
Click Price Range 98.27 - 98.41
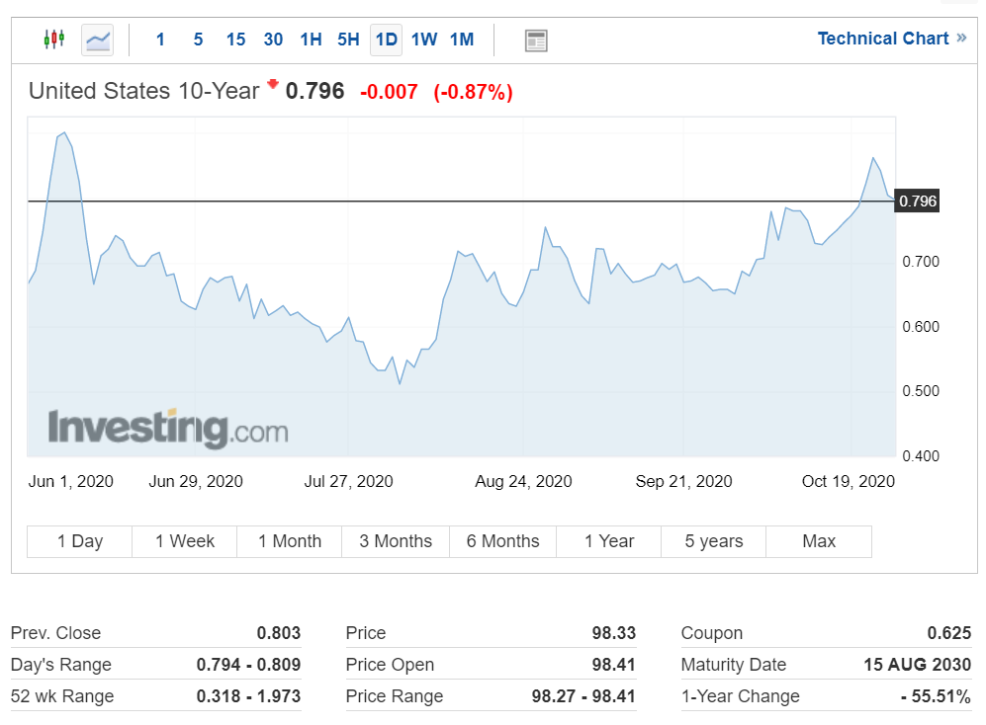point(583,696)
